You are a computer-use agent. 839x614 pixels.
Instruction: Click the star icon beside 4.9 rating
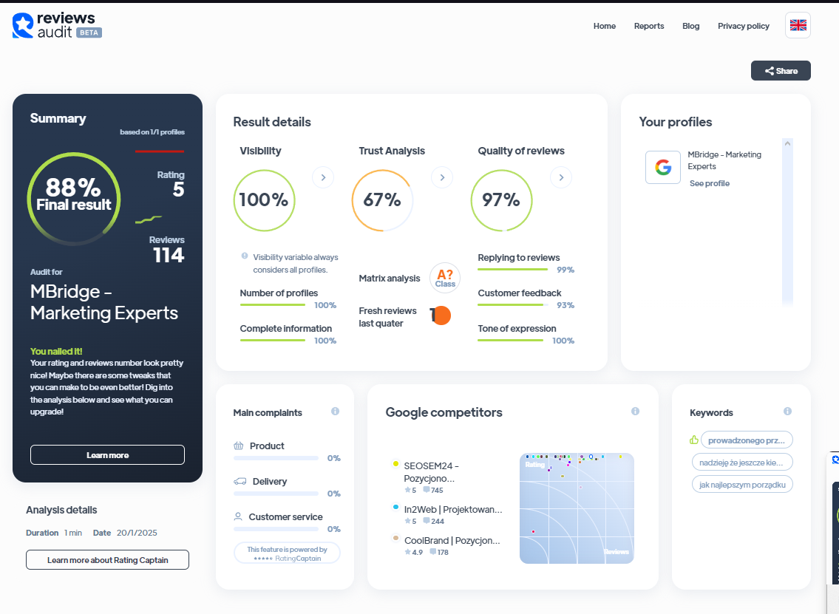[408, 552]
